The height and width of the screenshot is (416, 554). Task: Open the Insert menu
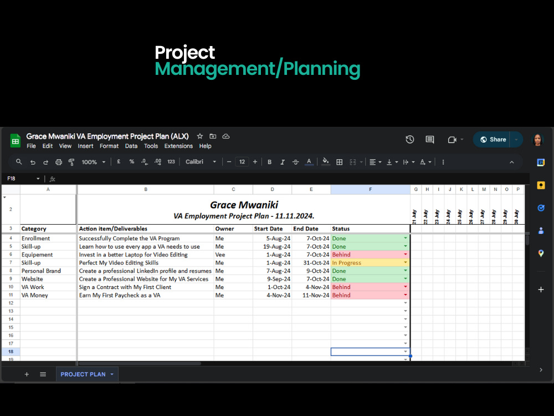click(x=85, y=146)
